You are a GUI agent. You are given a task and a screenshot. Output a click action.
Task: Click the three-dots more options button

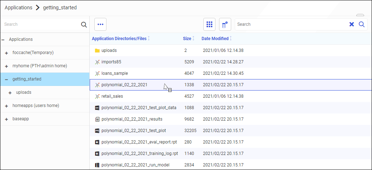pyautogui.click(x=100, y=24)
